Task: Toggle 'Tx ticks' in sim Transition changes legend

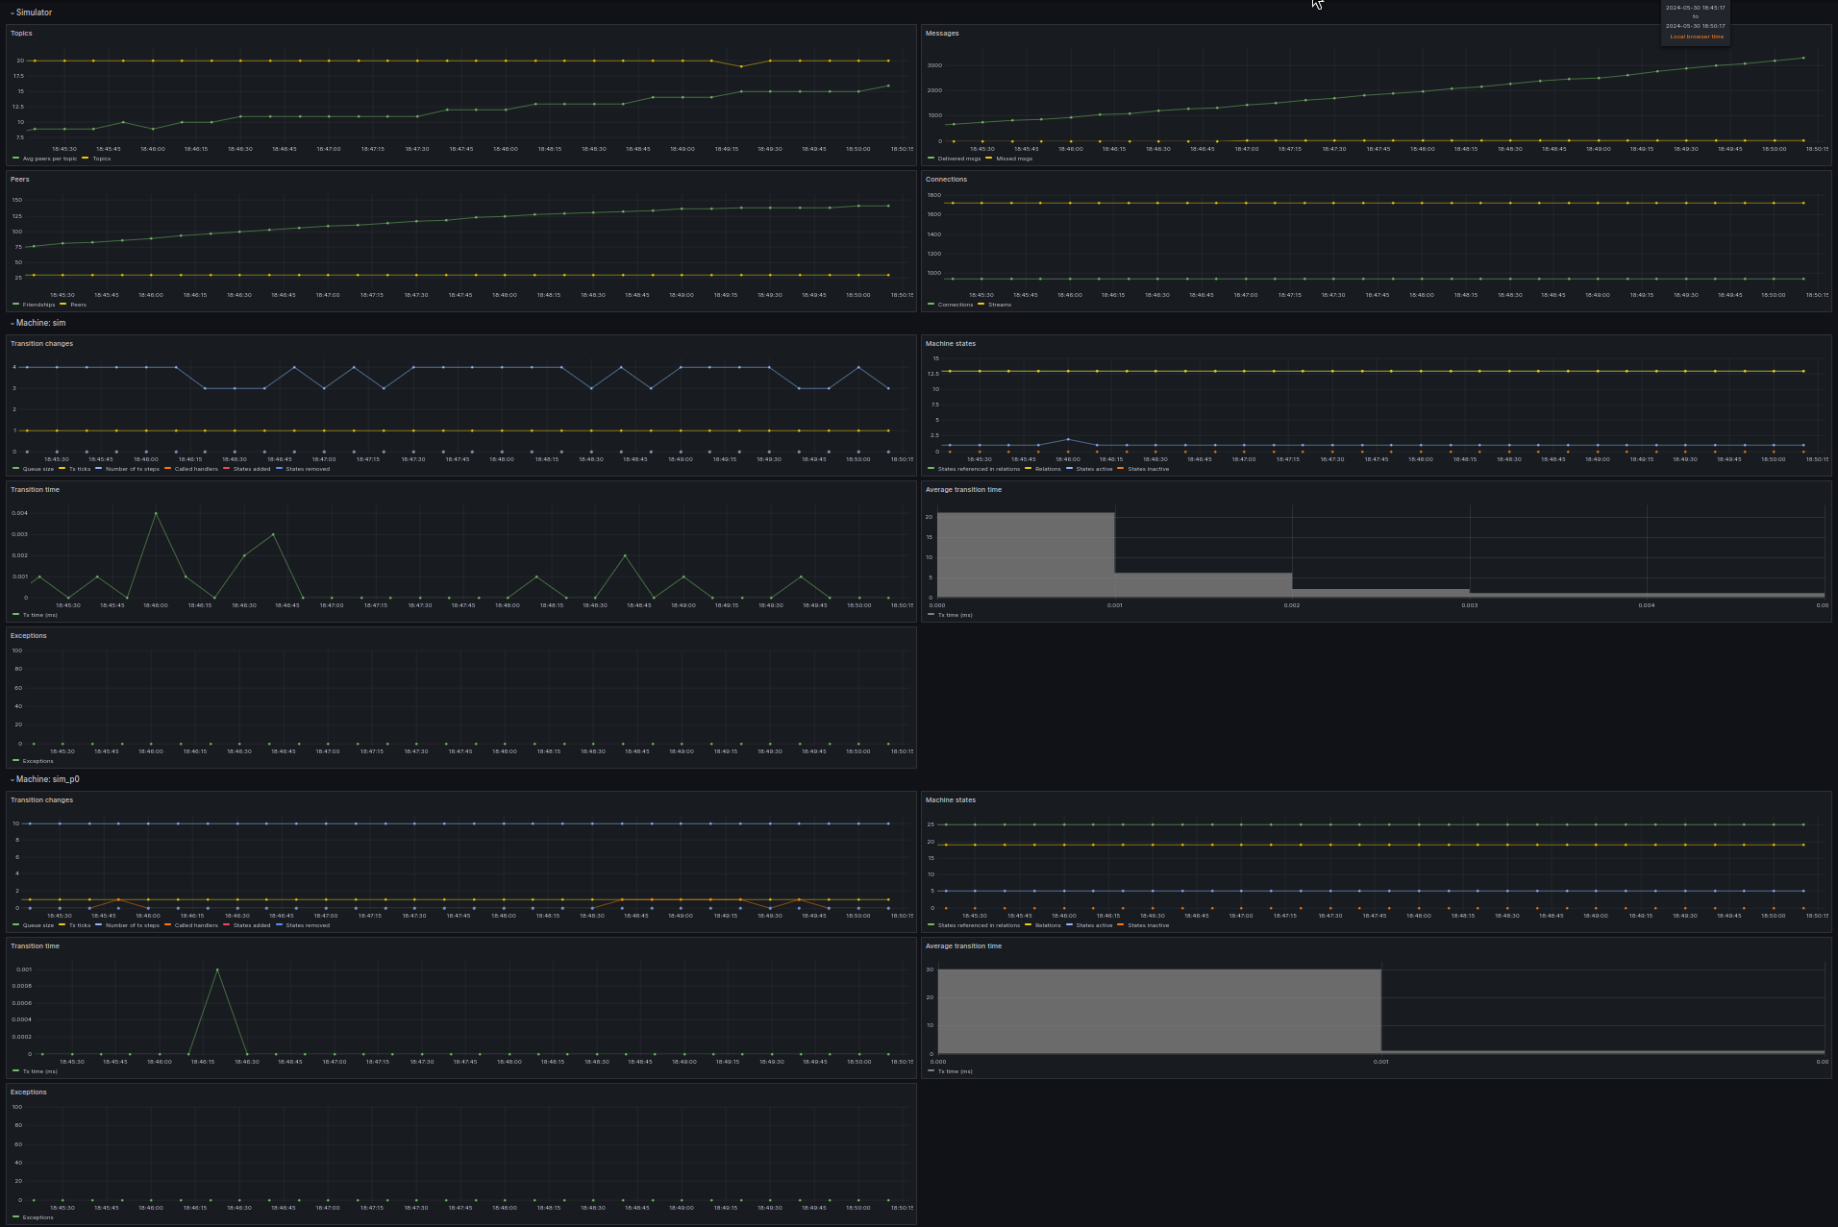Action: [80, 469]
